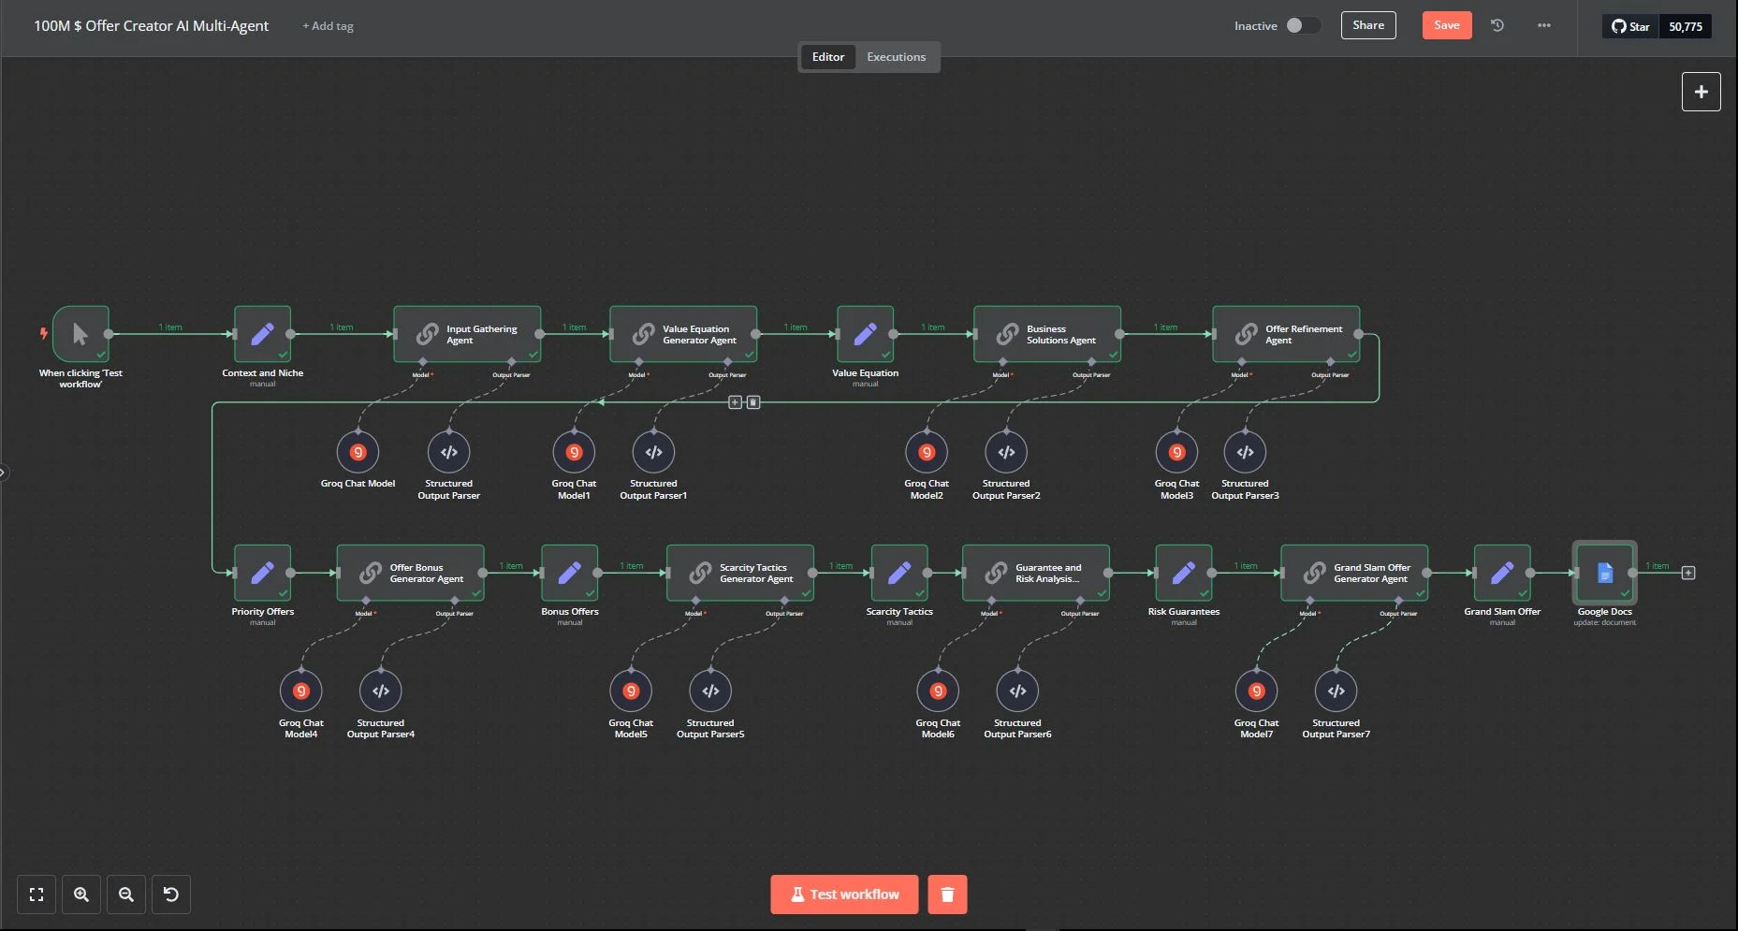The height and width of the screenshot is (931, 1738).
Task: Expand the collapsed left sidebar panel
Action: coord(4,472)
